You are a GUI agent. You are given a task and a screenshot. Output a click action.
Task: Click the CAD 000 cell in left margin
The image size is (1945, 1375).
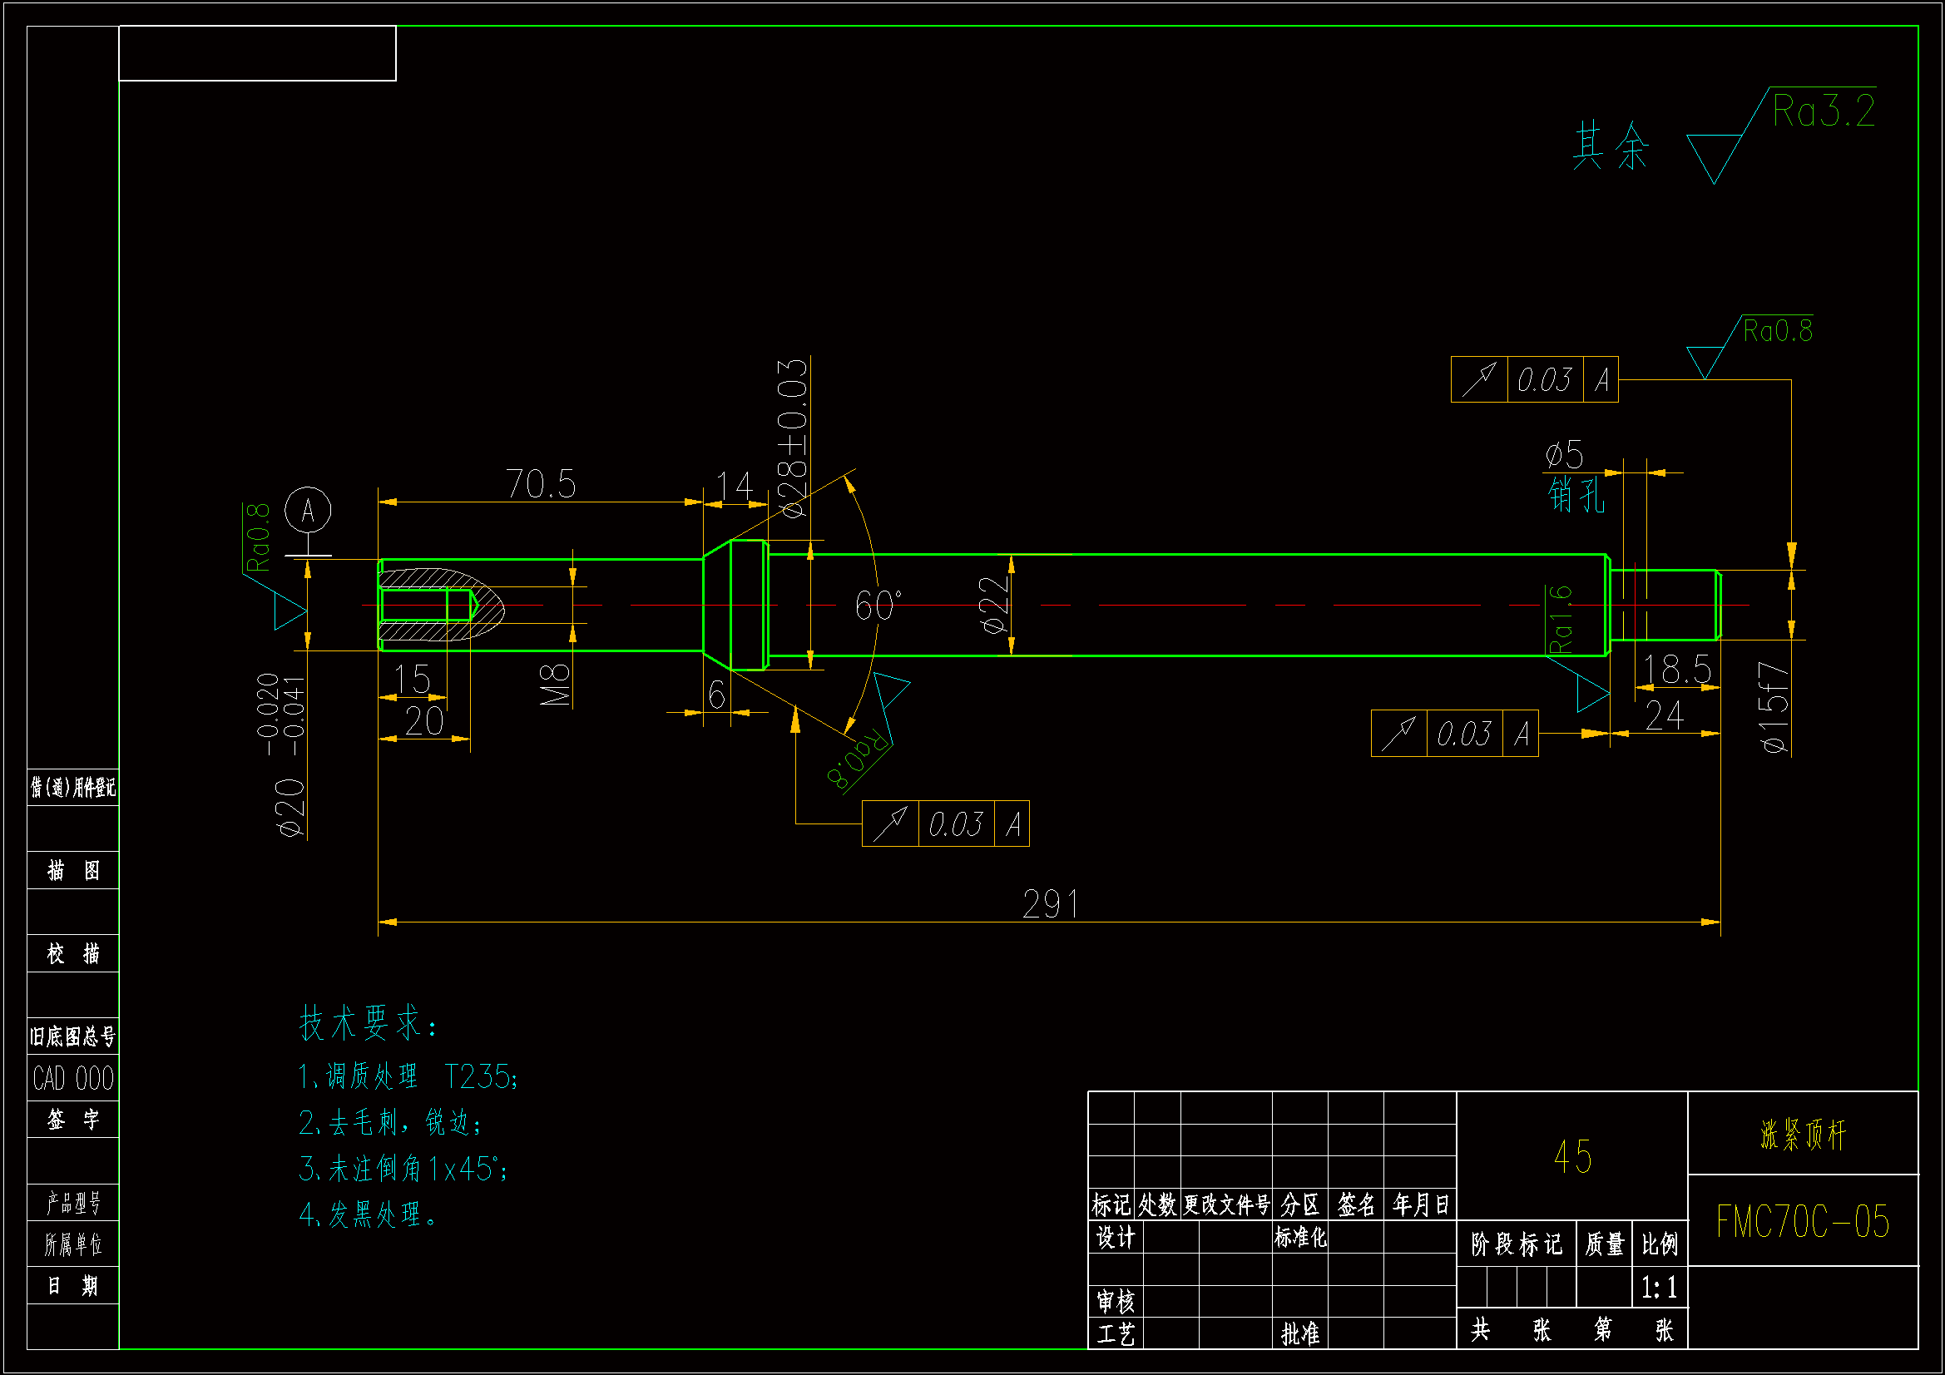pos(73,1079)
